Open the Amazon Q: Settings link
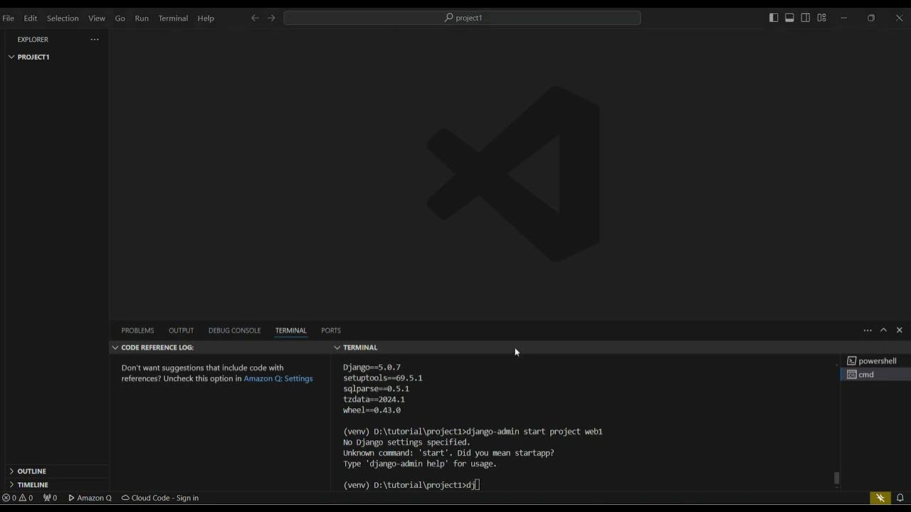Viewport: 911px width, 512px height. 278,378
